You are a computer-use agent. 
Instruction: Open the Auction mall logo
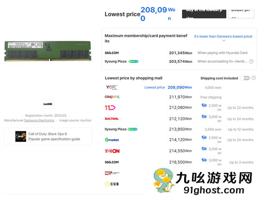click(112, 119)
